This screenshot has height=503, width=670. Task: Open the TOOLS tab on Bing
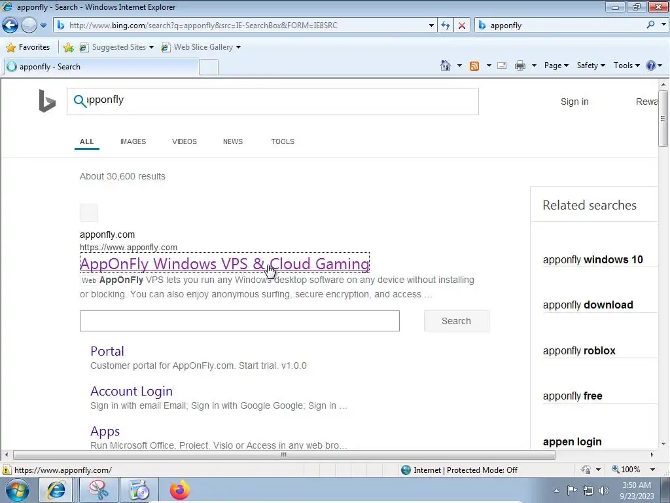[x=283, y=141]
